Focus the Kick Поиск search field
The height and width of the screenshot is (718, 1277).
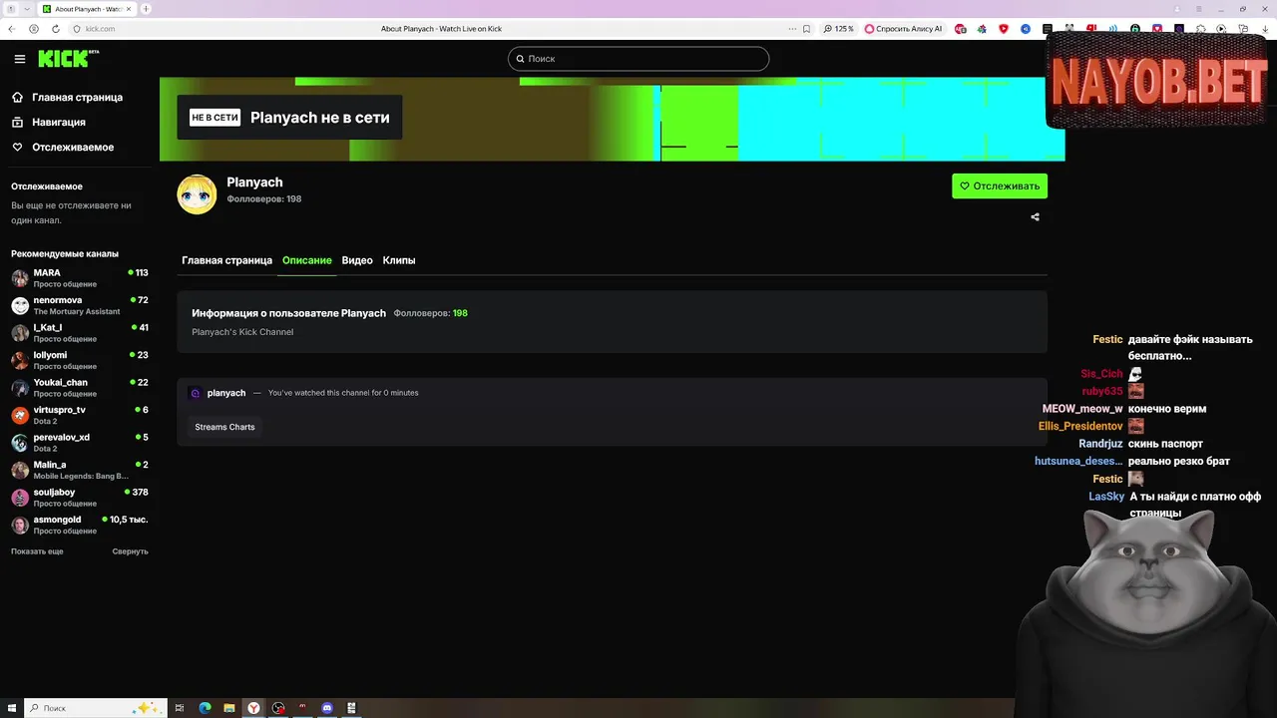pos(638,59)
